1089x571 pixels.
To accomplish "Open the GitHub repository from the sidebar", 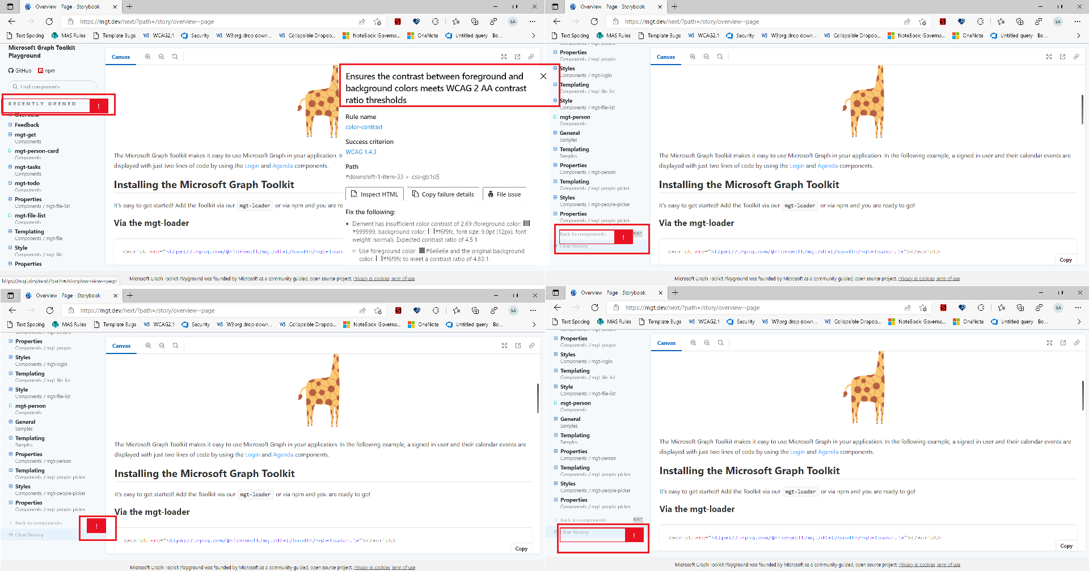I will click(21, 70).
